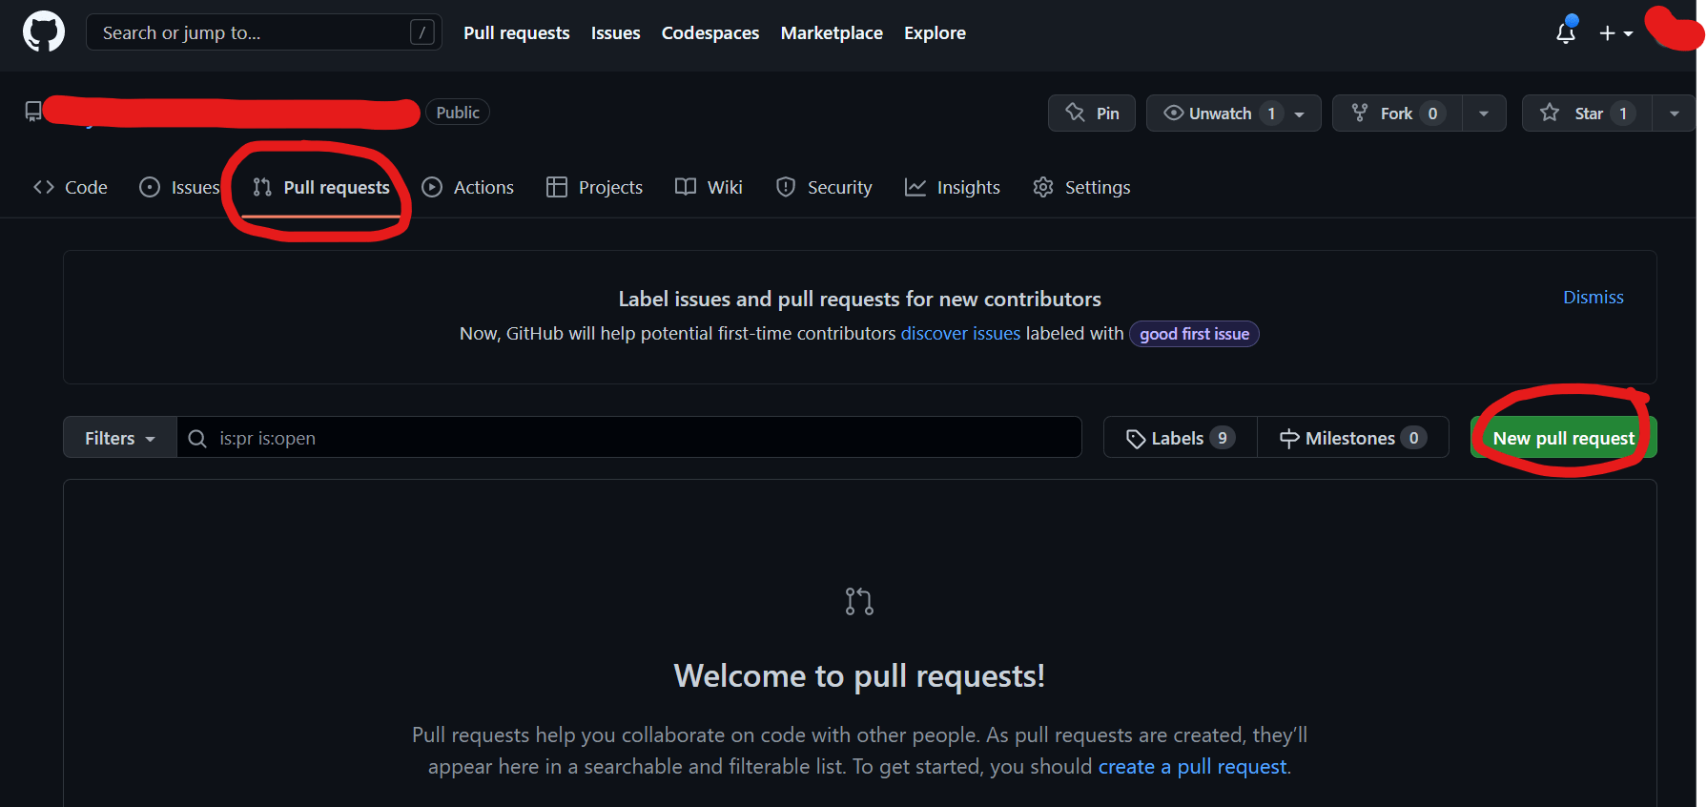Viewport: 1707px width, 807px height.
Task: Click the repository book icon
Action: [33, 112]
